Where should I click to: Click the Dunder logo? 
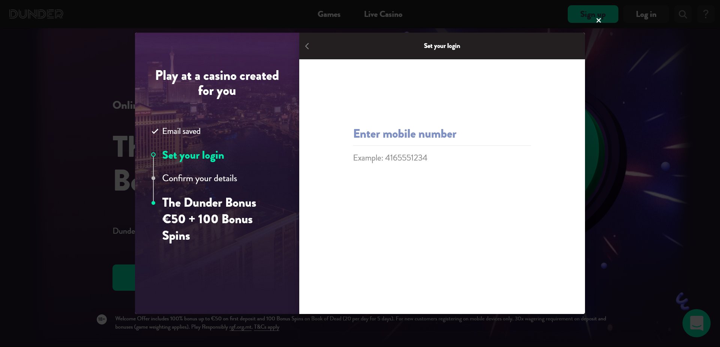pyautogui.click(x=36, y=14)
